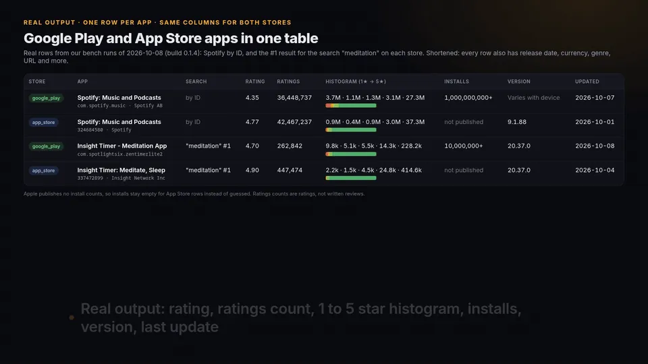648x364 pixels.
Task: Click 'by ID' in app_store Spotify row
Action: click(193, 122)
